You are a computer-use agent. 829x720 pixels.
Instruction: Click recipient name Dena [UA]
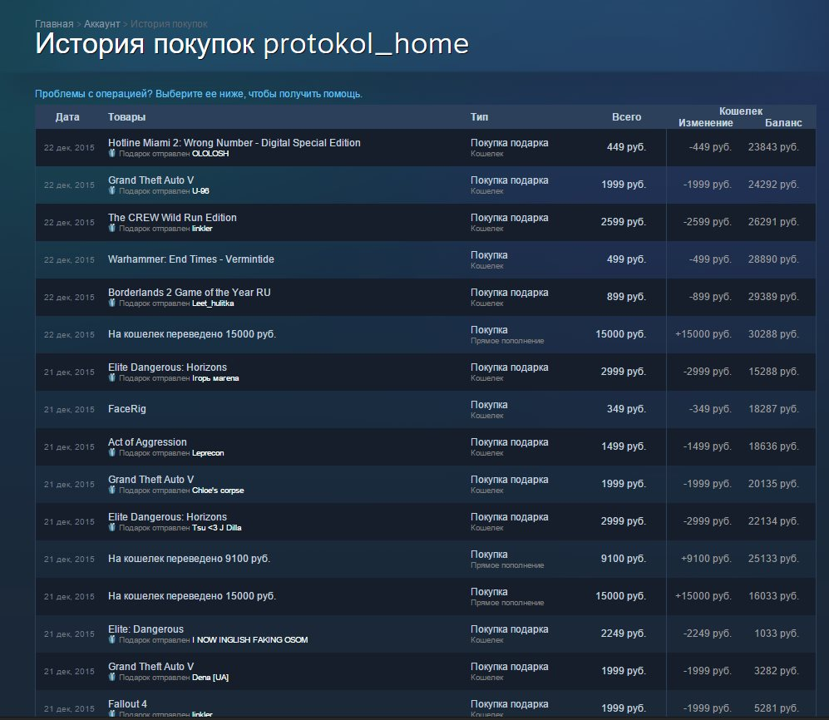[x=210, y=677]
